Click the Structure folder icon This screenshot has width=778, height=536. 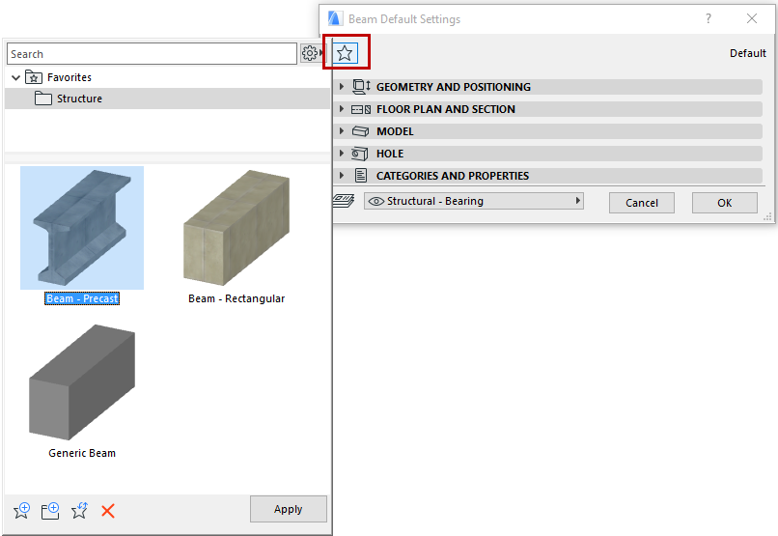[43, 99]
